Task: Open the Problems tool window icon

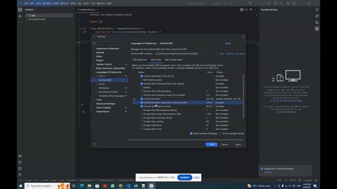Action: [x=20, y=162]
